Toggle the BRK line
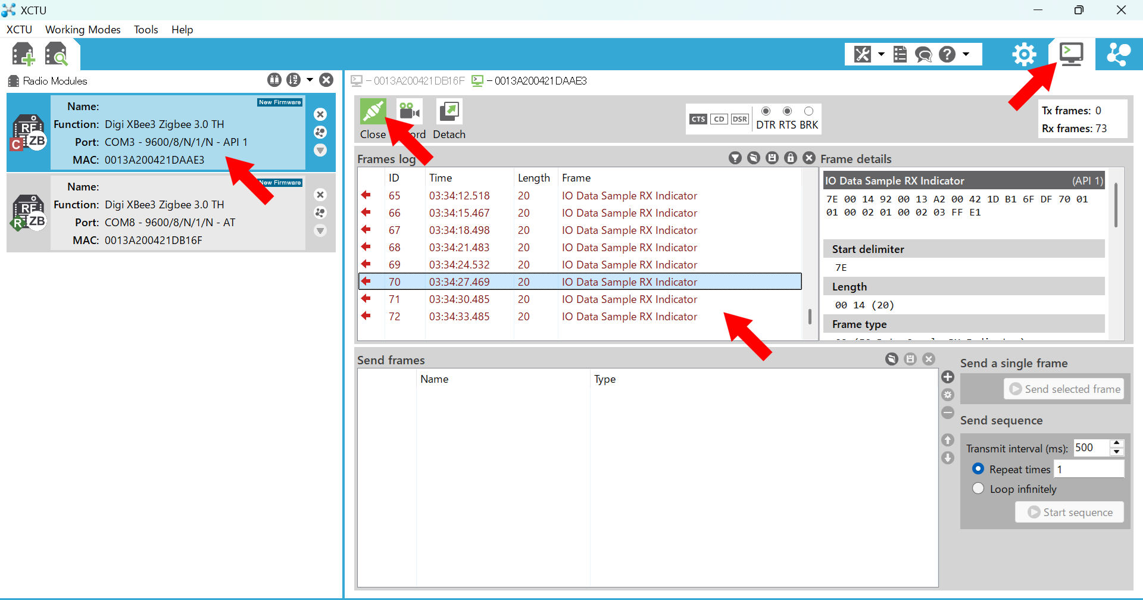The image size is (1143, 600). (809, 111)
